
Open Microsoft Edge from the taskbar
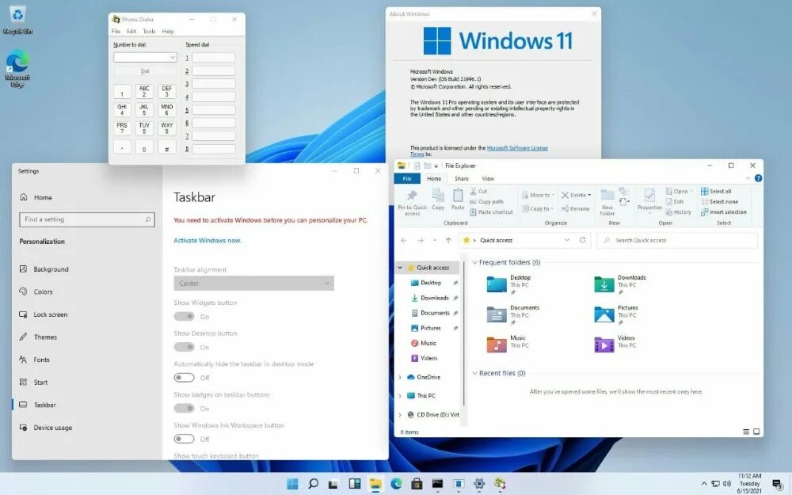coord(396,484)
